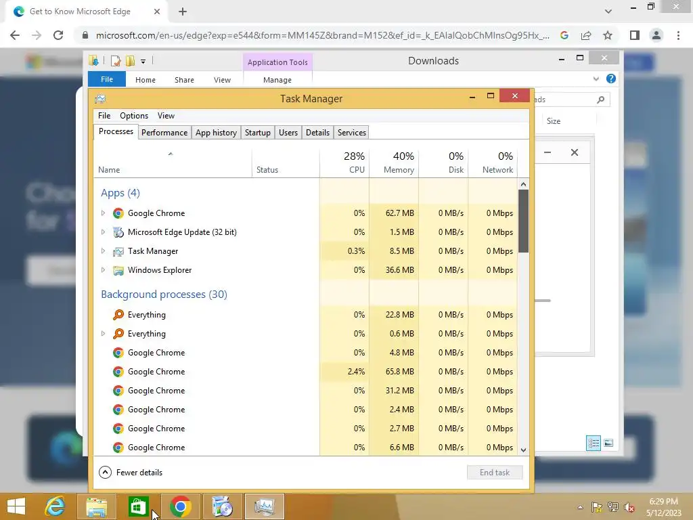693x520 pixels.
Task: Expand the Windows Explorer app entry
Action: coord(103,270)
